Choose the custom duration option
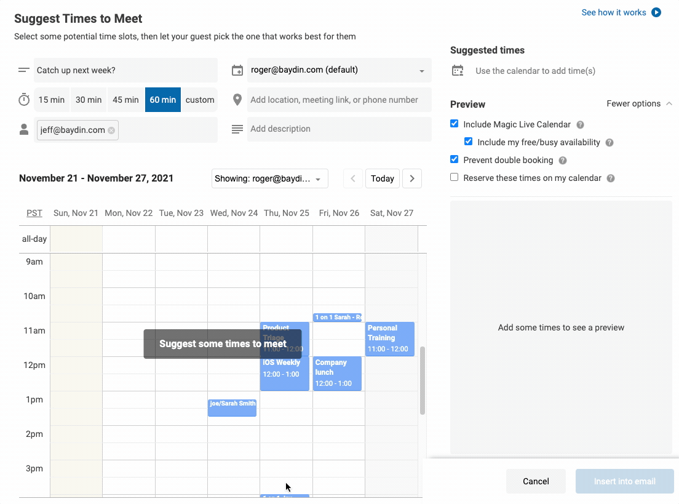The image size is (679, 504). [200, 100]
